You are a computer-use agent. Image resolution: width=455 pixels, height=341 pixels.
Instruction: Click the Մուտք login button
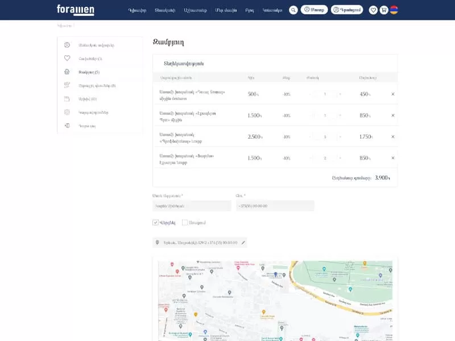pos(315,10)
